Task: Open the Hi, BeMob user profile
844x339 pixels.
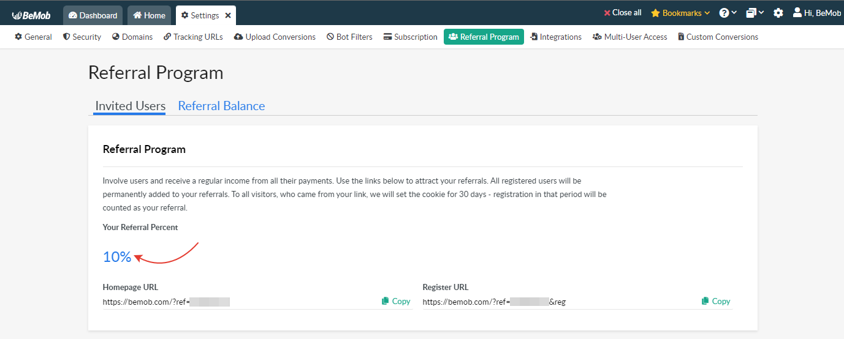Action: pos(816,13)
